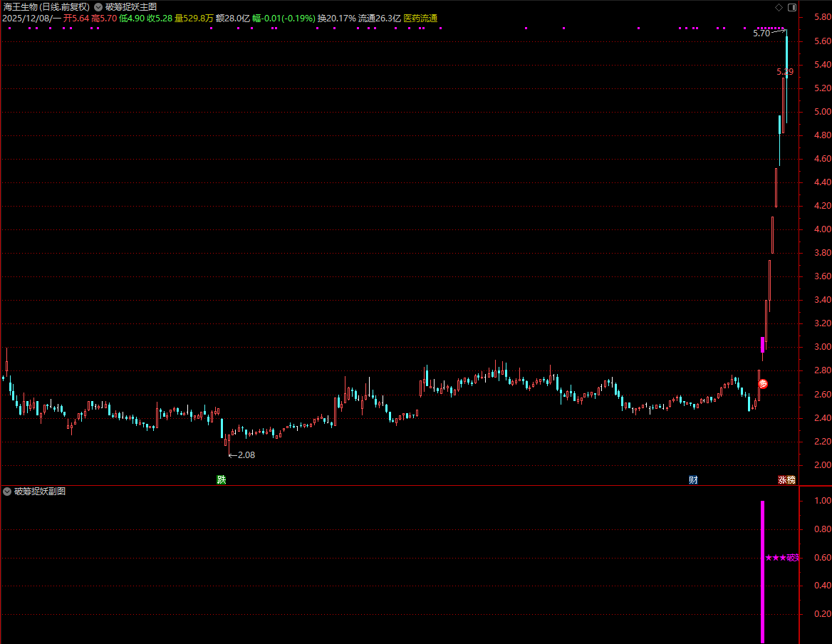Click the round red info badge near 2.70
The height and width of the screenshot is (644, 832).
763,384
